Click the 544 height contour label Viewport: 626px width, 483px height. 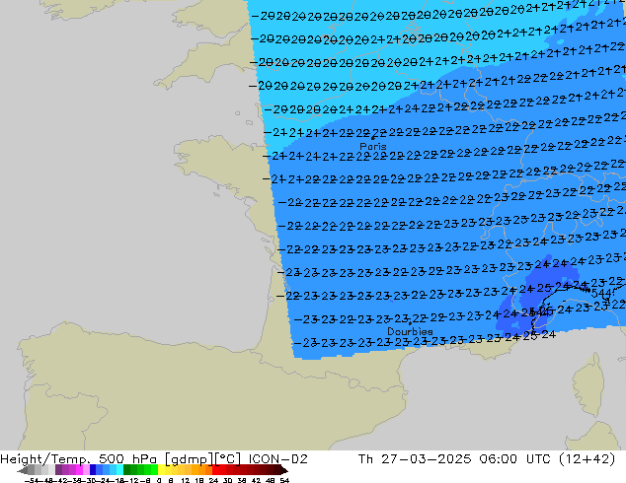(603, 294)
